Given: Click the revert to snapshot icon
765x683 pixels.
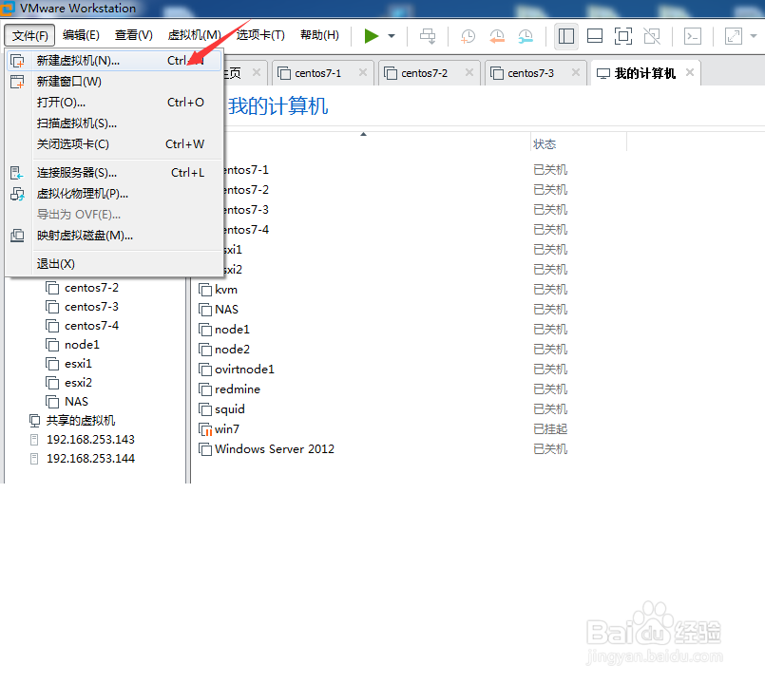Looking at the screenshot, I should 497,36.
